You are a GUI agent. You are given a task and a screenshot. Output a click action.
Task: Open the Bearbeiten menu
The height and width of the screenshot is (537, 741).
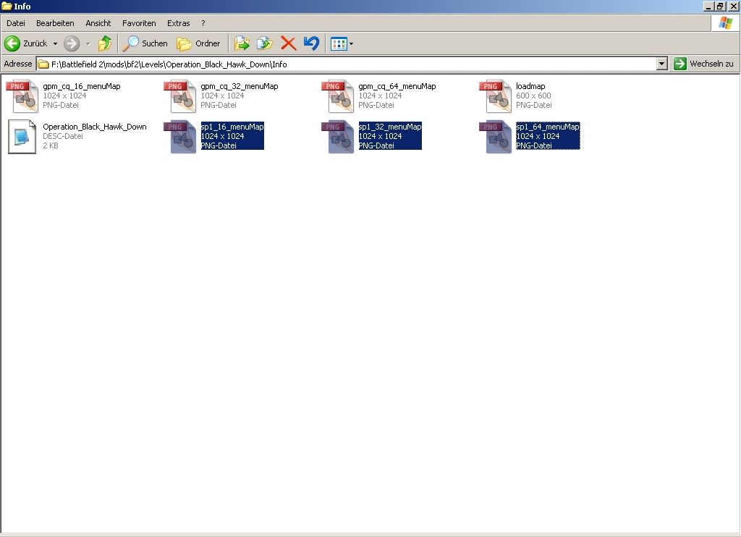[55, 23]
